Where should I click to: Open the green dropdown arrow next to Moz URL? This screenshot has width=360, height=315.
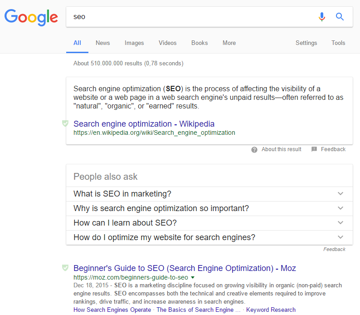click(193, 277)
